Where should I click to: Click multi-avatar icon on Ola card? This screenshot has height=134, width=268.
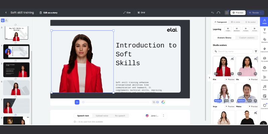pyautogui.click(x=255, y=59)
